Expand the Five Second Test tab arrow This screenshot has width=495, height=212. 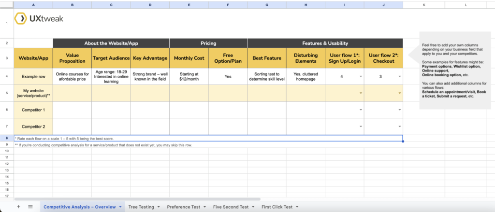click(253, 207)
